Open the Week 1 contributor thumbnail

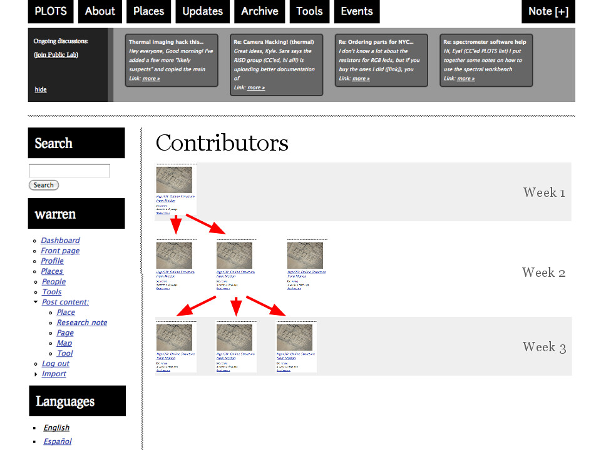(x=174, y=180)
